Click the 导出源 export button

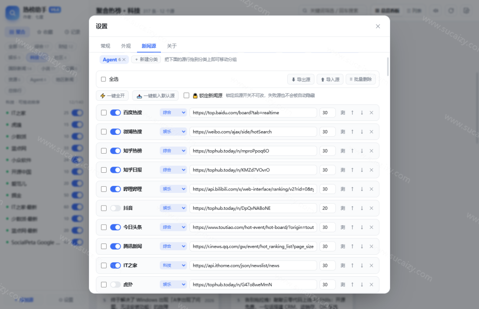(x=301, y=80)
